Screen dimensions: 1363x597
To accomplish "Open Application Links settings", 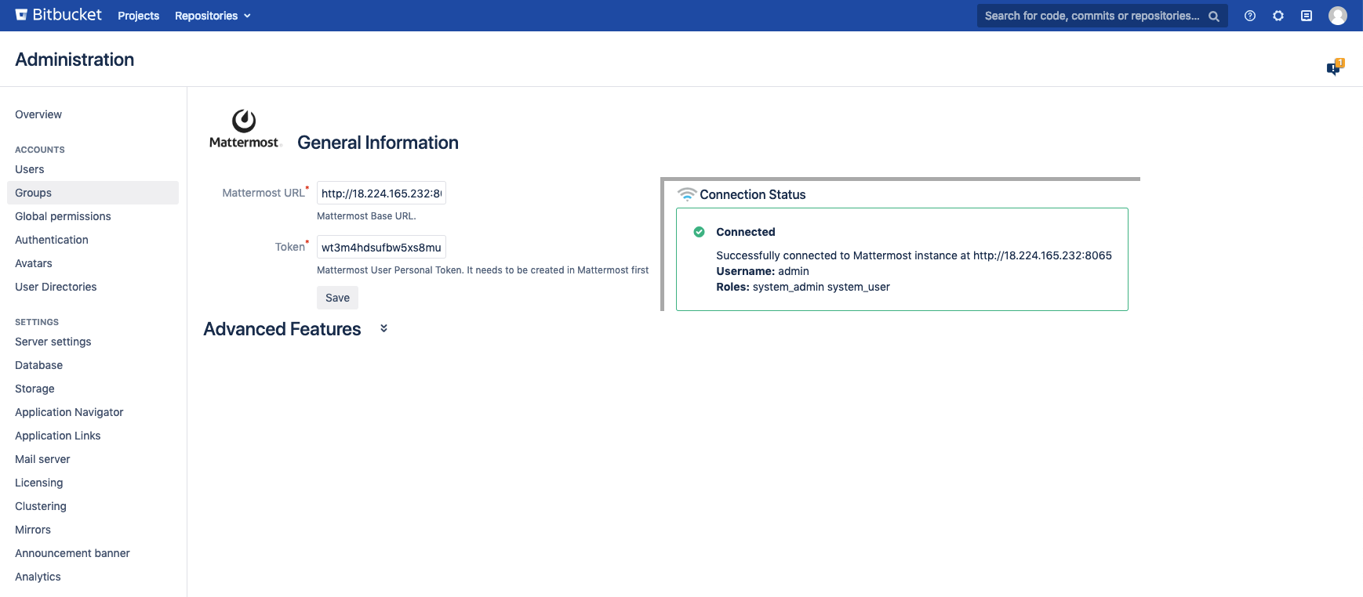I will coord(58,436).
